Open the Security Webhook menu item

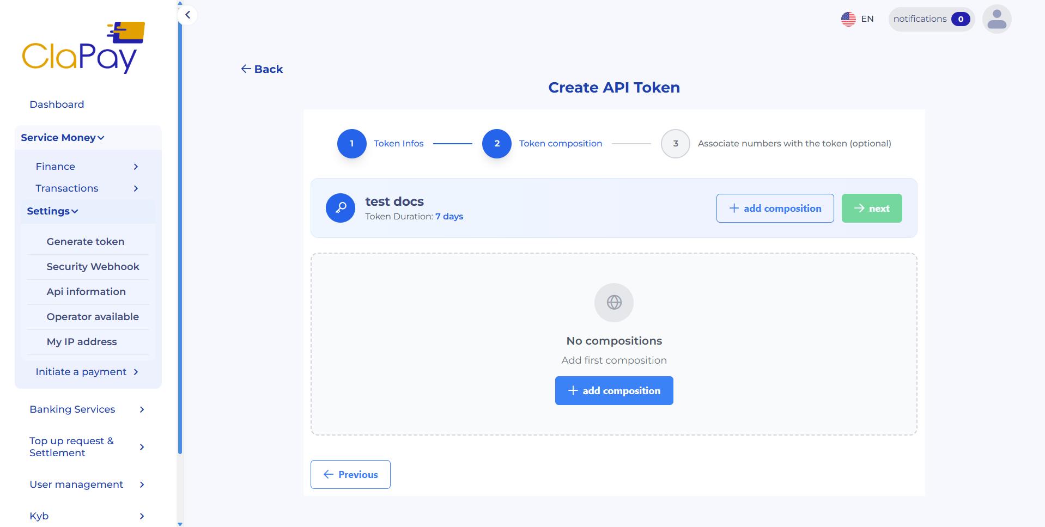(x=93, y=266)
